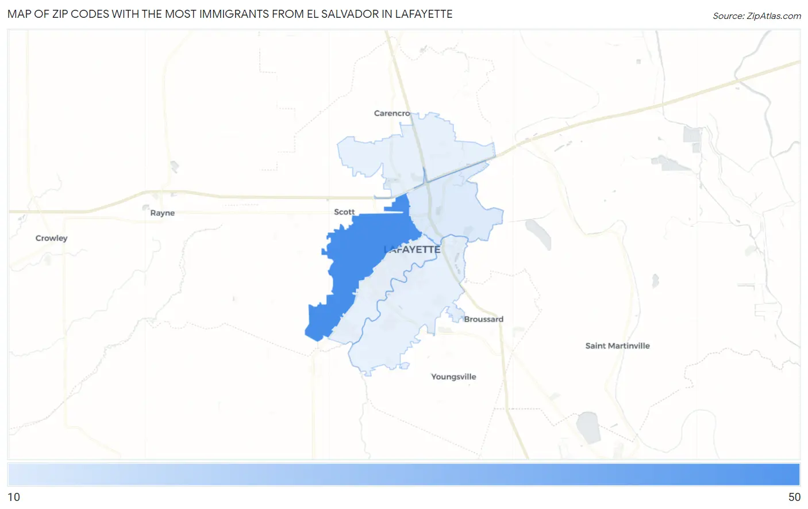808x509 pixels.
Task: Click the Crowley town label
Action: tap(51, 238)
